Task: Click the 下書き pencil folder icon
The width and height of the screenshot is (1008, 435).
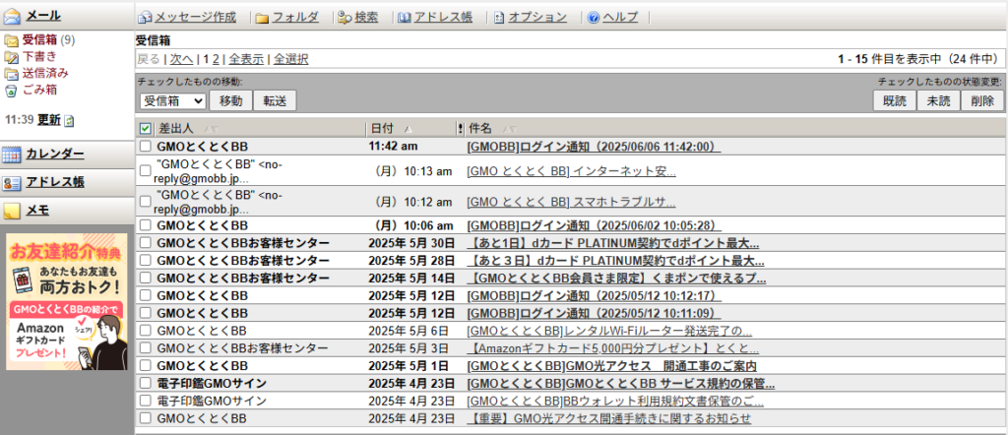Action: pos(11,57)
